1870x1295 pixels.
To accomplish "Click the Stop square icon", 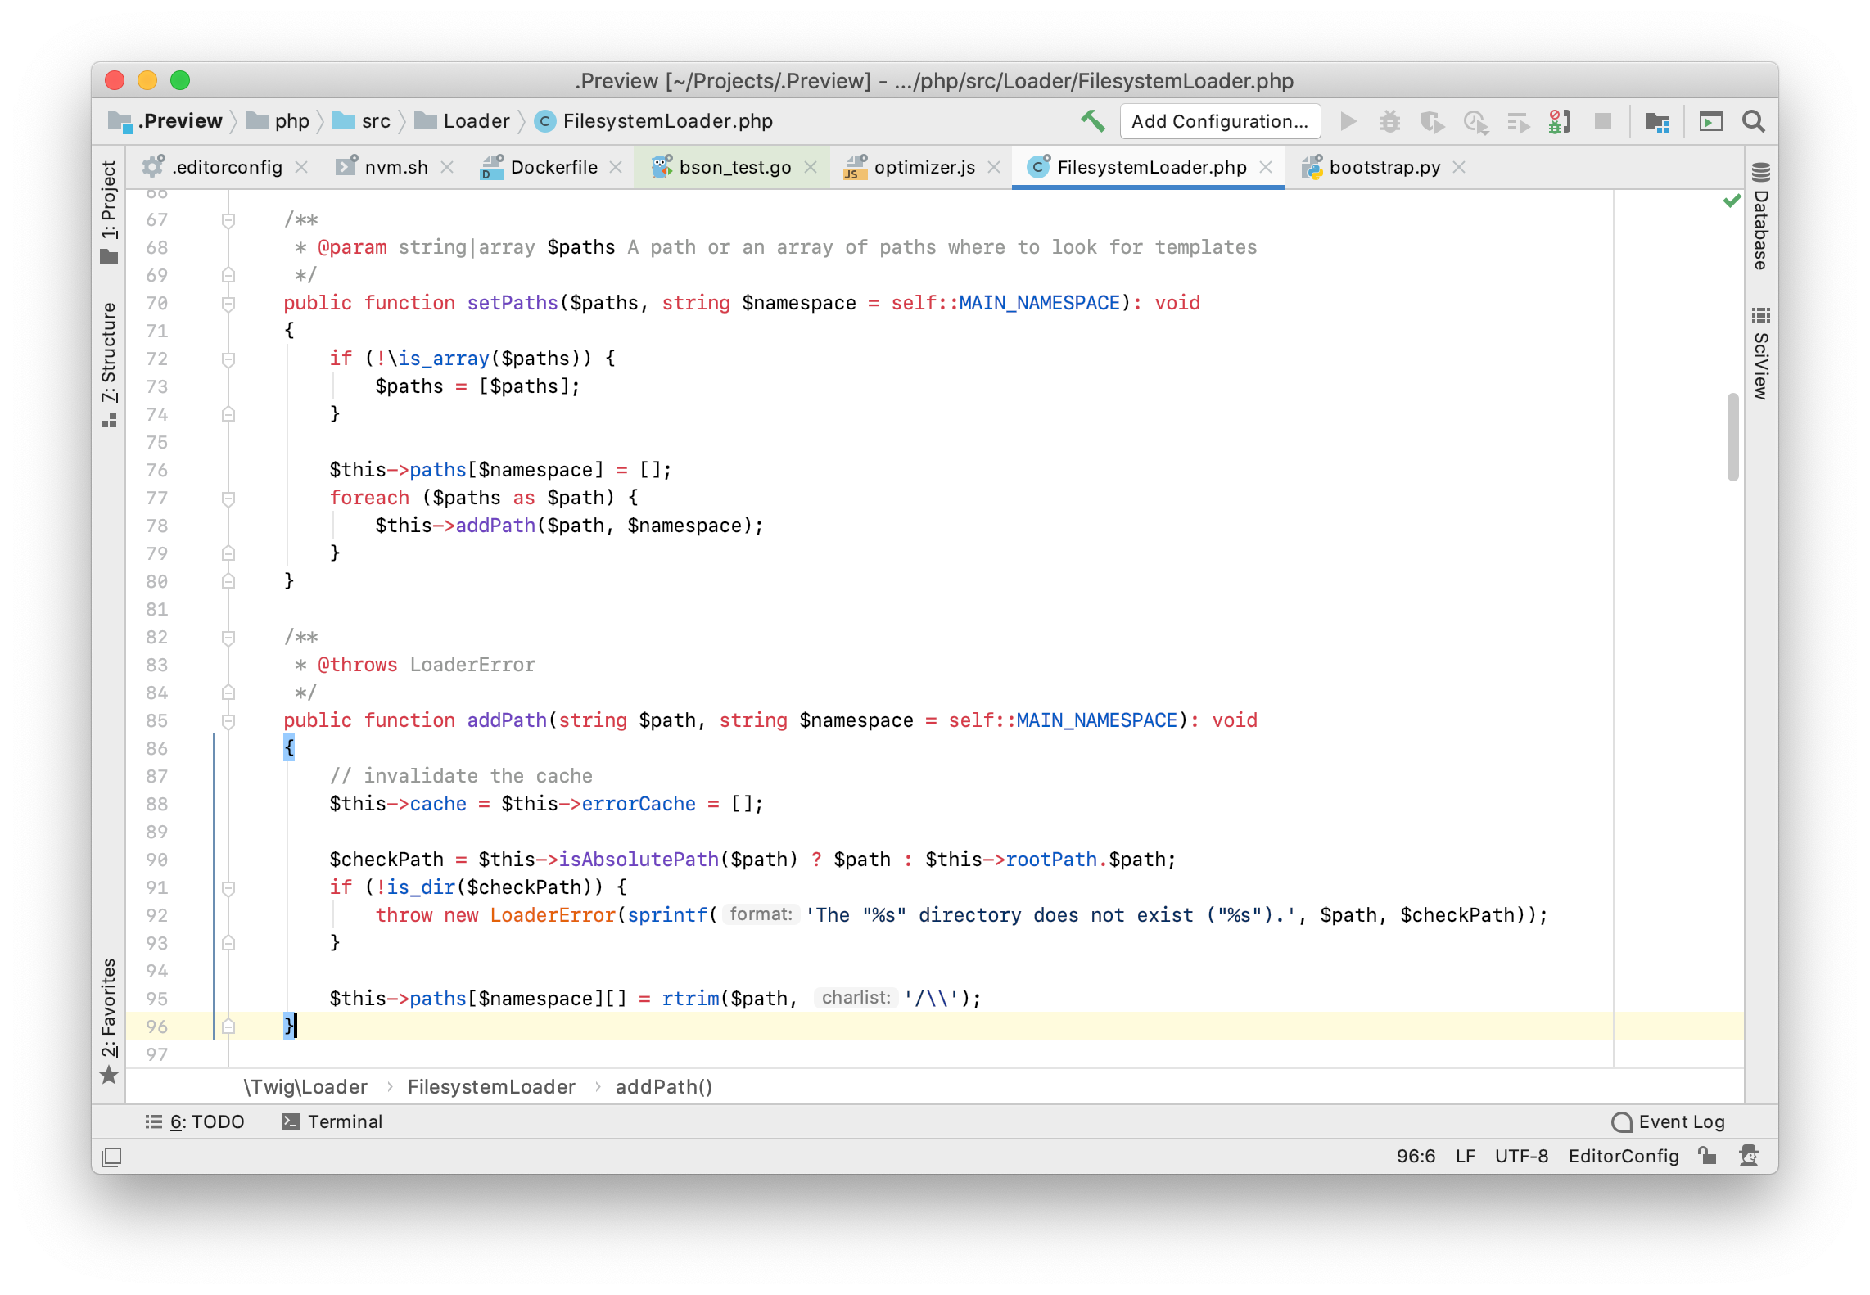I will point(1602,122).
